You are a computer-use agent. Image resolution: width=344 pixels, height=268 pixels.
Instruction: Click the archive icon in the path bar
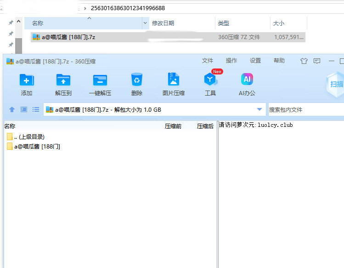pos(50,109)
